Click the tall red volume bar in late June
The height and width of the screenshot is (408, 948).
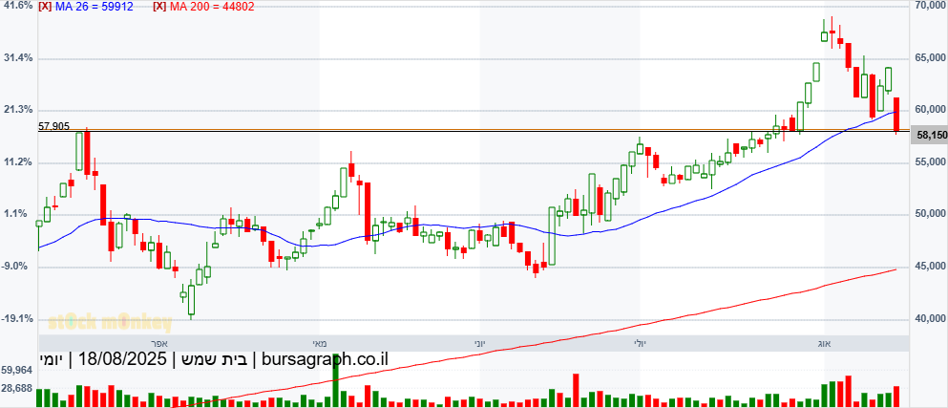577,391
